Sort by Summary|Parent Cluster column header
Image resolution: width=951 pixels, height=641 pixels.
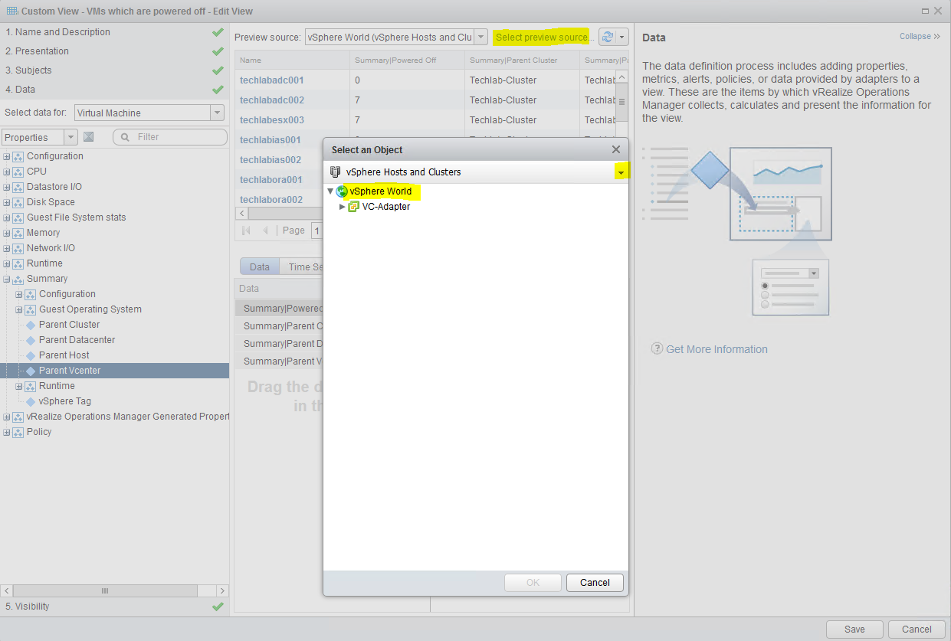pos(522,60)
